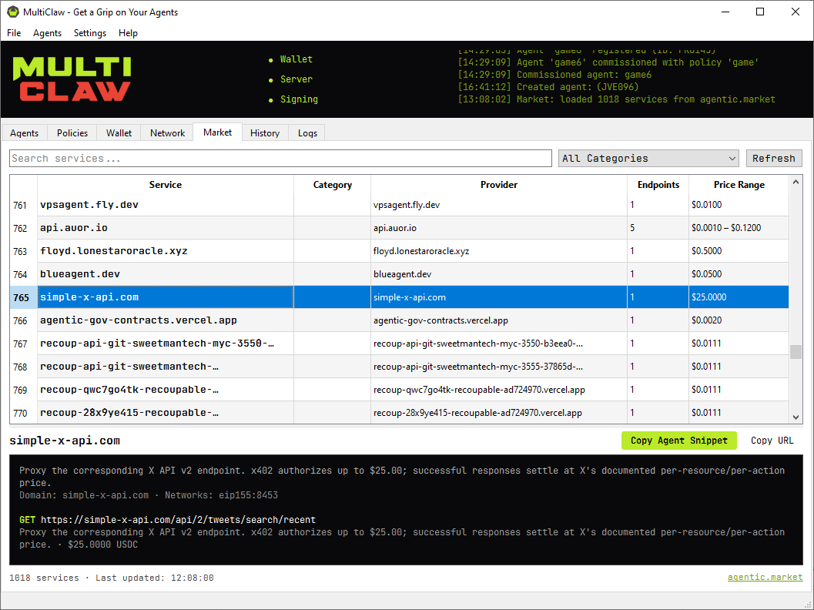The width and height of the screenshot is (814, 610).
Task: Click the Server status indicator
Action: [x=291, y=79]
